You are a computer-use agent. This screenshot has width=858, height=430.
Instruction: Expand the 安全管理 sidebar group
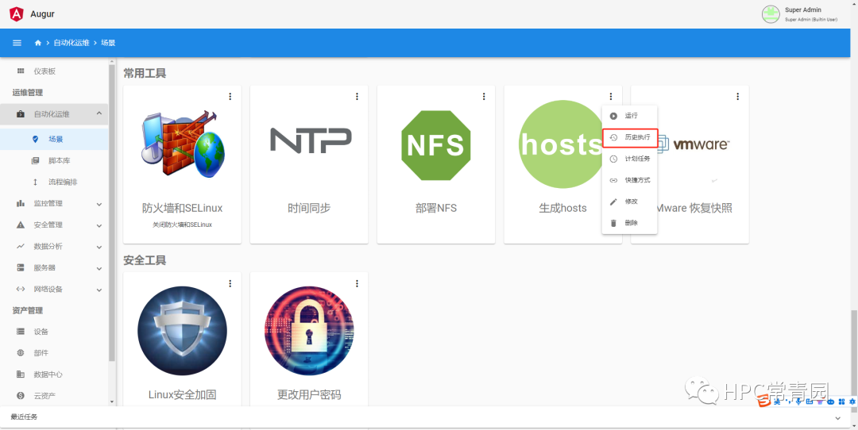point(99,225)
